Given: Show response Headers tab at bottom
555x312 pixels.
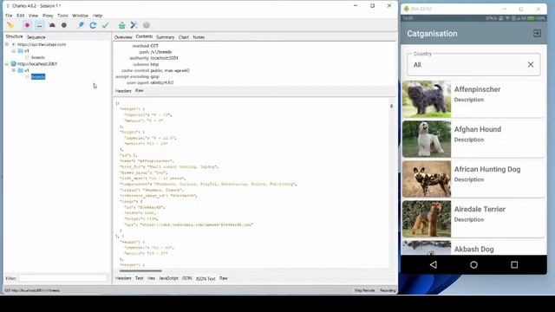Looking at the screenshot, I should 123,278.
